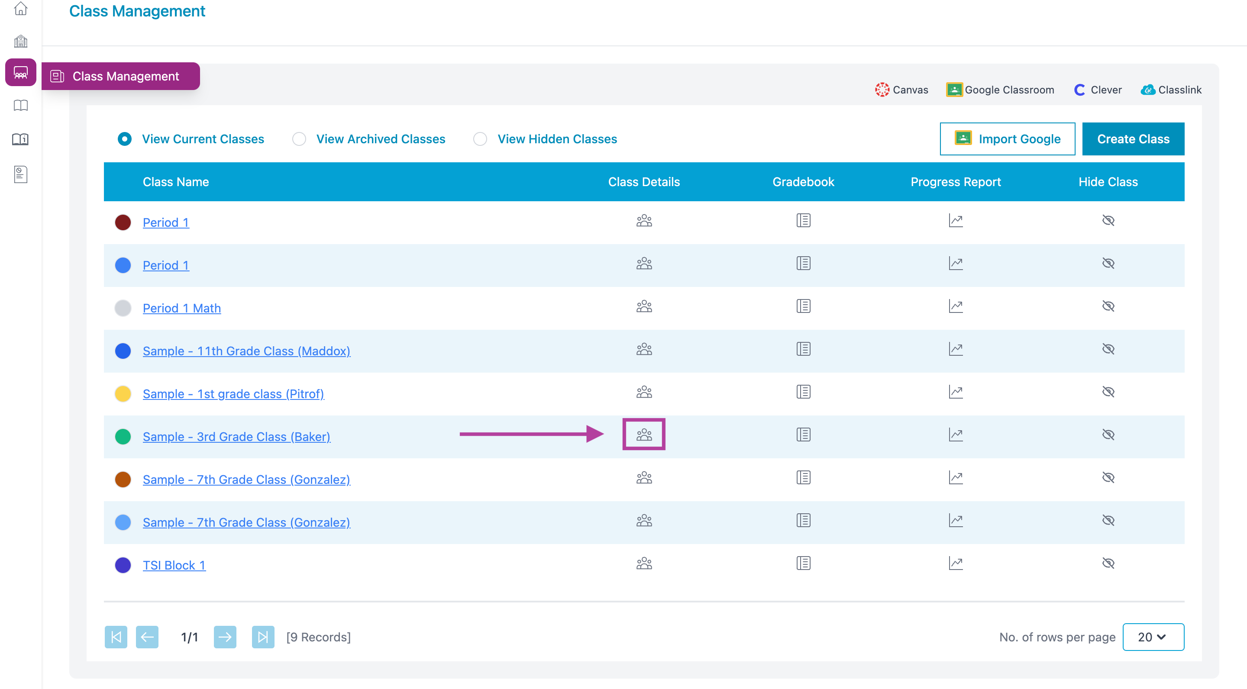Connect with Clever
Screen dimensions: 1247x689
[x=1098, y=90]
